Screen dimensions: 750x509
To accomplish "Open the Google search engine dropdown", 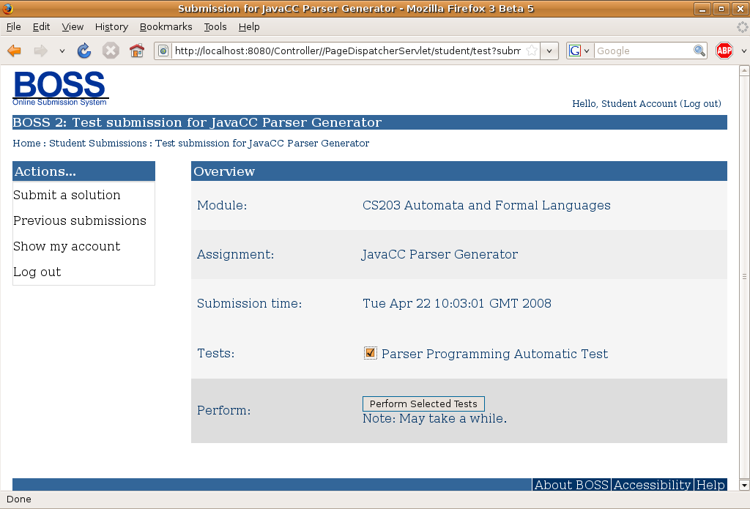I will click(580, 51).
